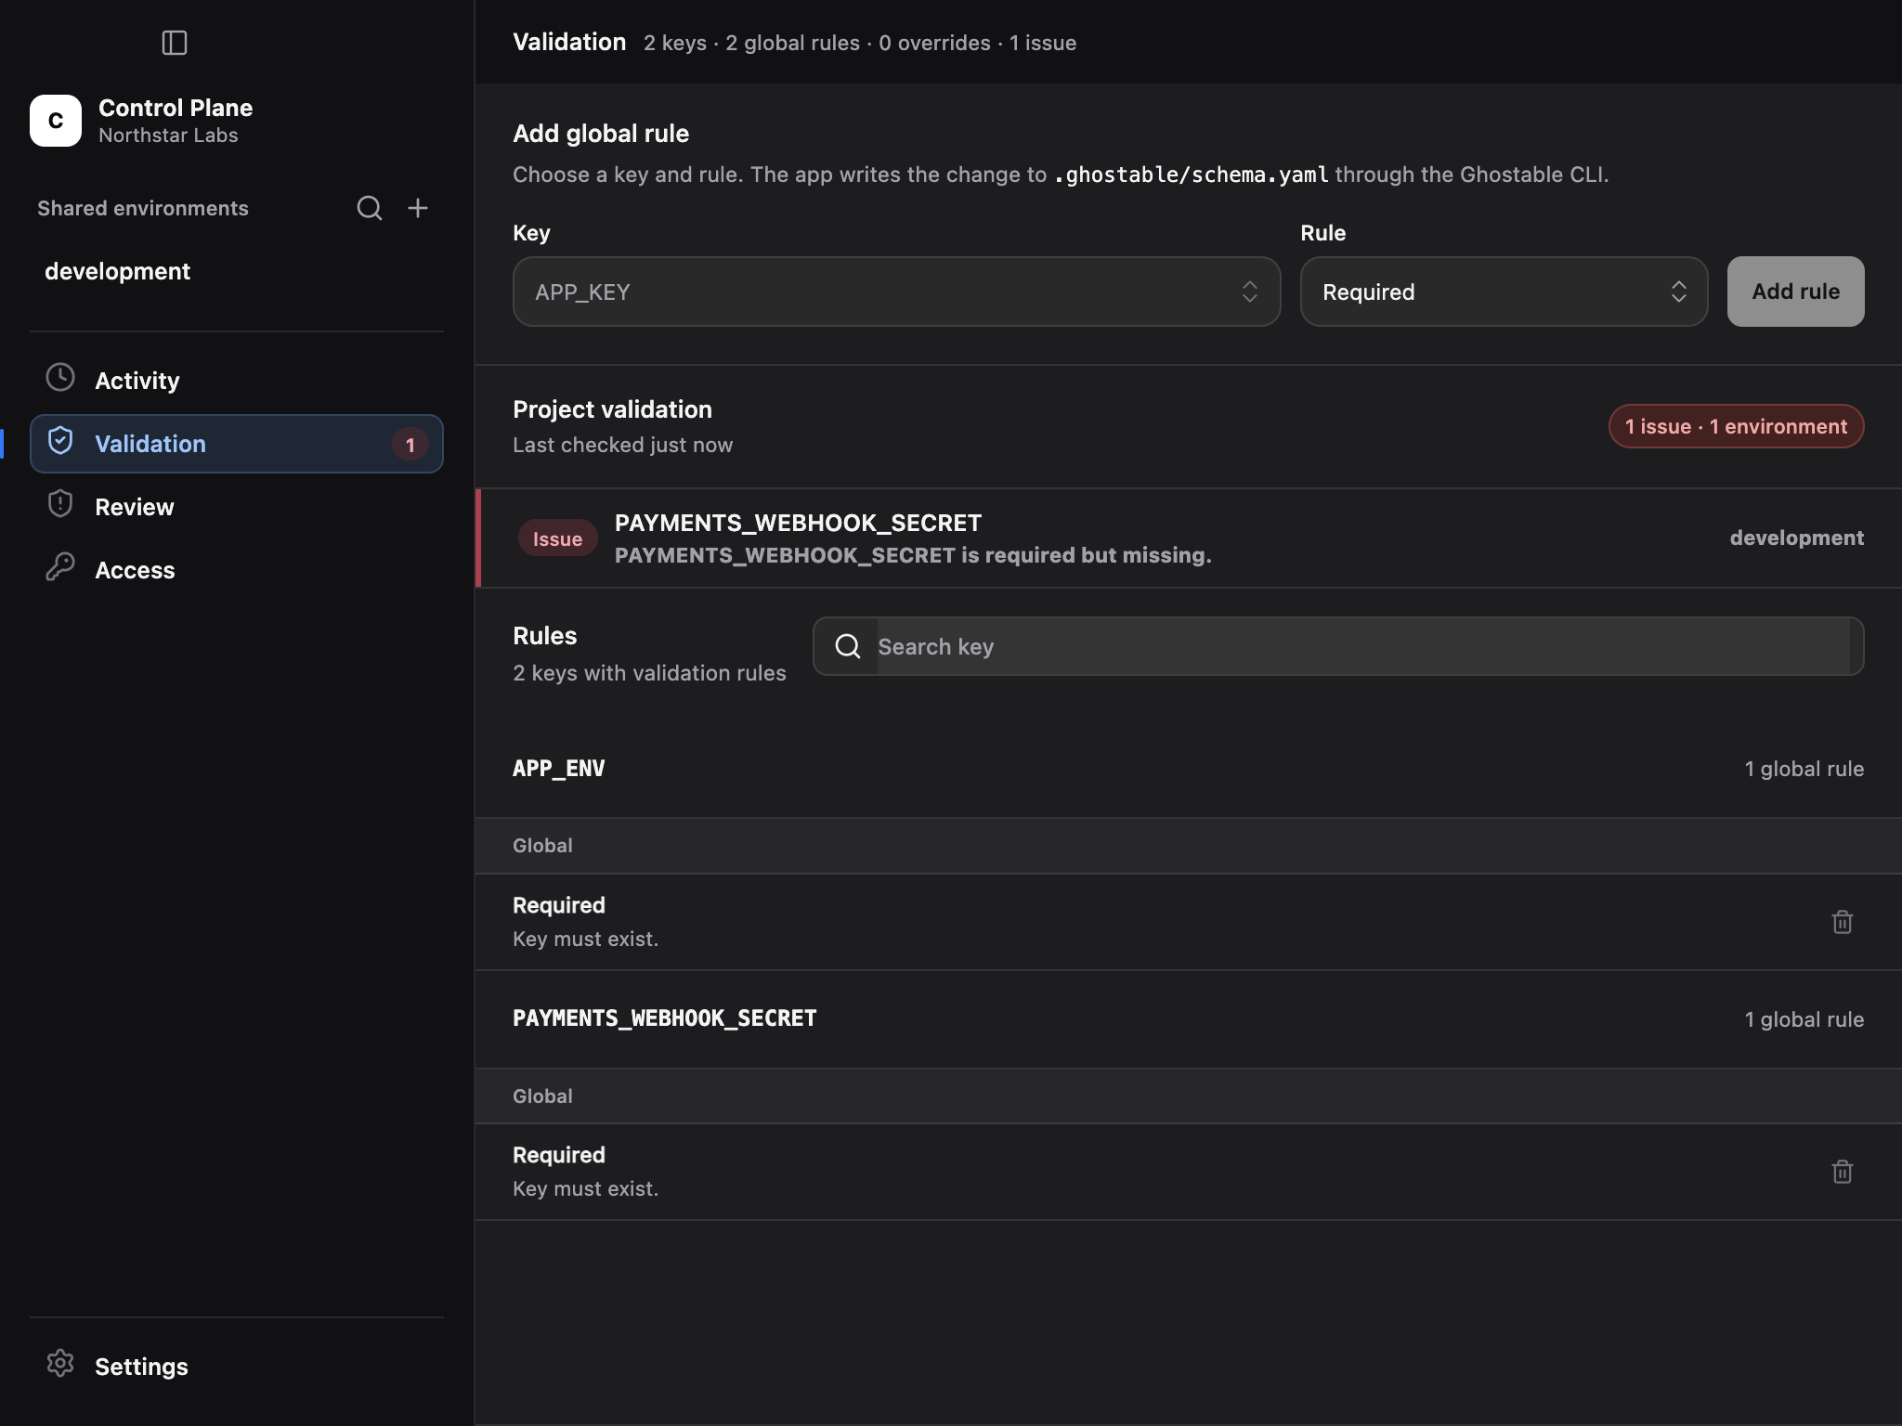Click the 1 issue · 1 environment badge
Image resolution: width=1902 pixels, height=1426 pixels.
tap(1736, 426)
